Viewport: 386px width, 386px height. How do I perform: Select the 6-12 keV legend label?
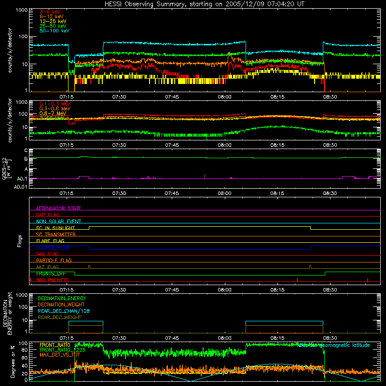coord(52,16)
